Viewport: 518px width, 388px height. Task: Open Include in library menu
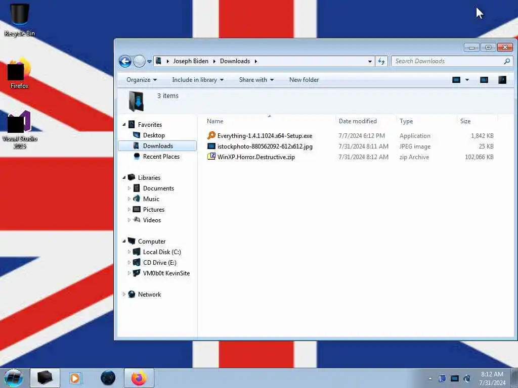tap(198, 80)
